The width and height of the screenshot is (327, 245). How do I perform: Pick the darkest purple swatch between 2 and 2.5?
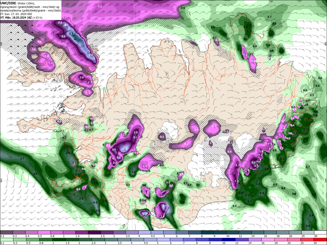[x=94, y=232]
